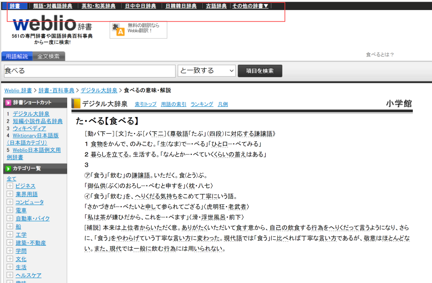
Task: Open the 建築・不動産 category link
Action: click(x=30, y=243)
